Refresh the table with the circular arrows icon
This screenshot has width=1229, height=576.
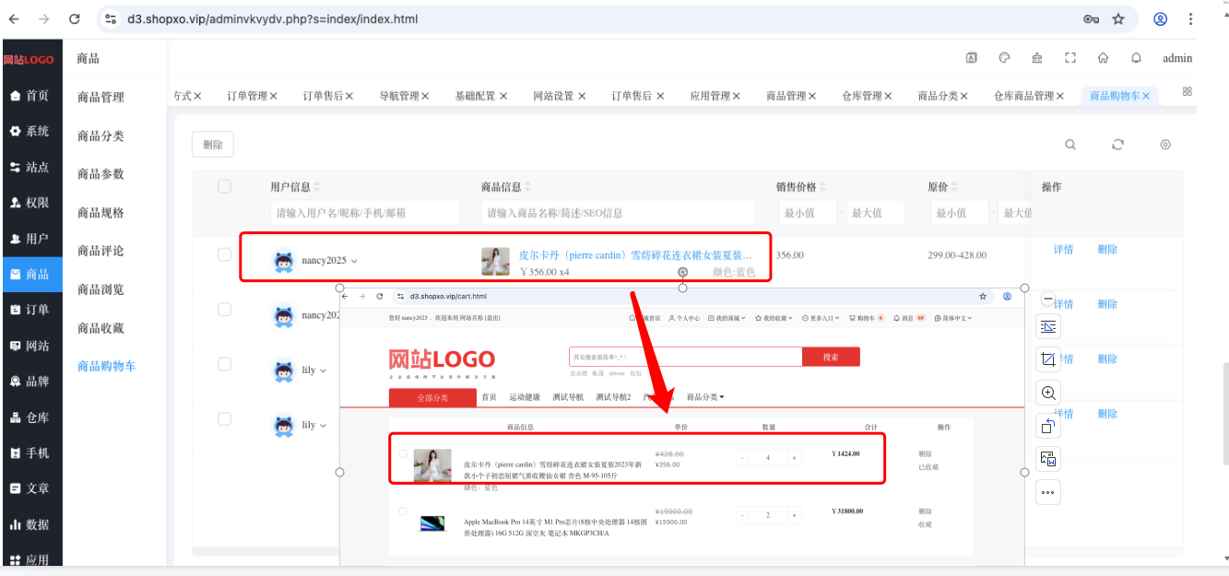point(1118,145)
